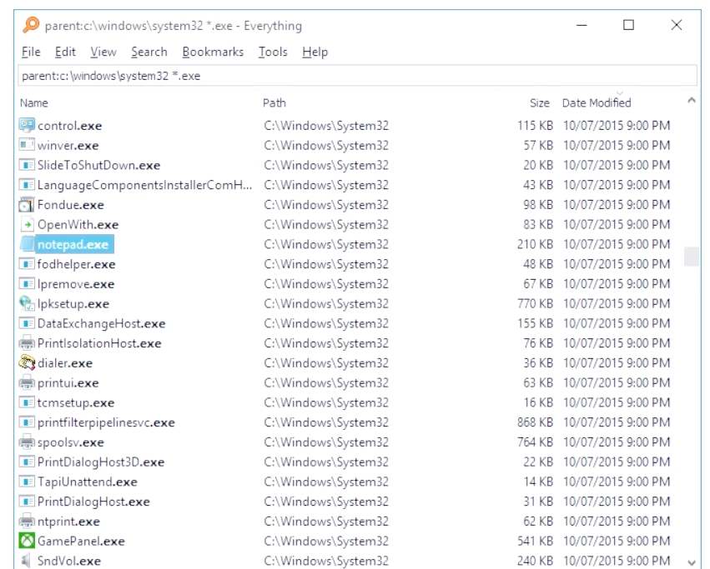The image size is (710, 569).
Task: Select the dialer.exe file name
Action: click(x=65, y=364)
